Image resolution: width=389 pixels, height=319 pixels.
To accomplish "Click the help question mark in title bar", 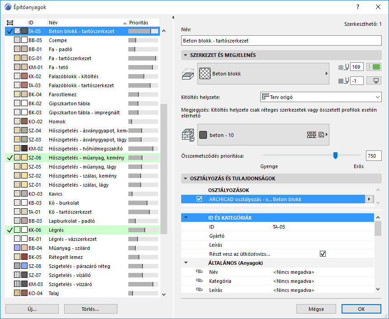I will [x=358, y=7].
